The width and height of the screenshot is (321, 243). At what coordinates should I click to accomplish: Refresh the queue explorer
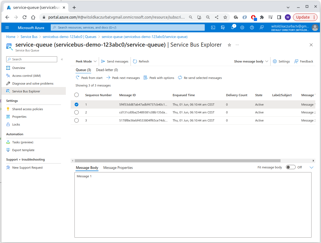pos(141,61)
